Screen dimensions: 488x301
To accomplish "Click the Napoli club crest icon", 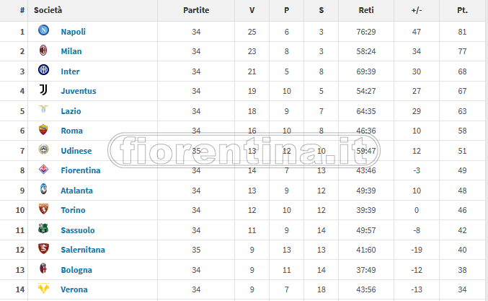I will click(43, 32).
